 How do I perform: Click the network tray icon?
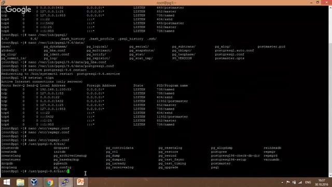[294, 182]
